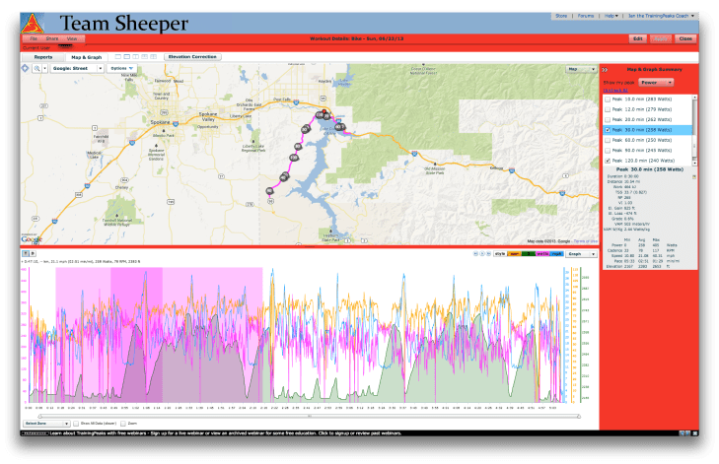Viewport: 719px width, 464px height.
Task: Click the peak list vertical scrollbar
Action: coord(694,130)
